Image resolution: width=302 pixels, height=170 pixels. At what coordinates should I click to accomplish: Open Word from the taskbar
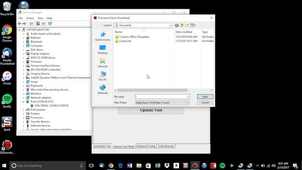(129, 166)
